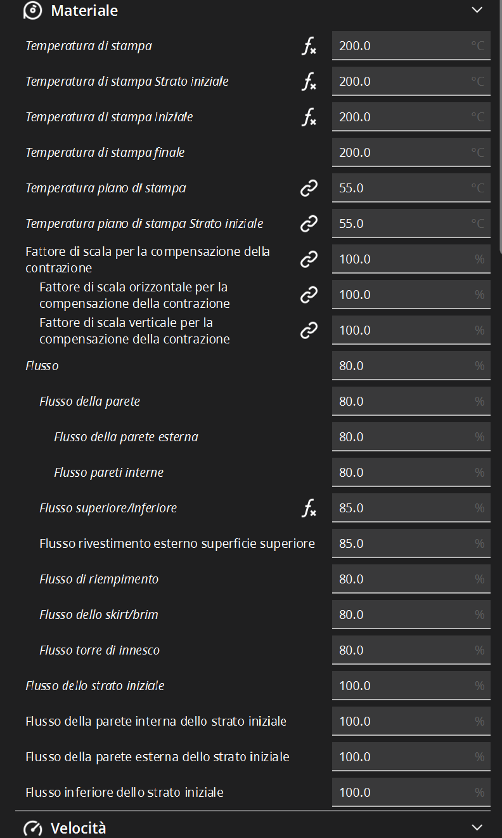Click link icon for Fattore di scala verticale

tap(309, 331)
